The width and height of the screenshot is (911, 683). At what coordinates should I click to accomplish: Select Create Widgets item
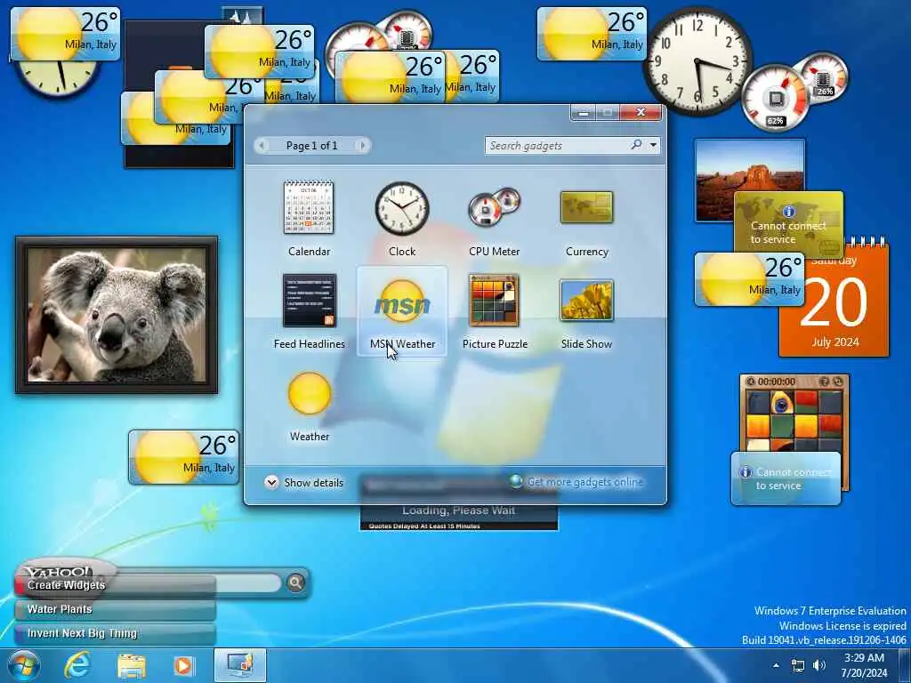click(x=115, y=585)
